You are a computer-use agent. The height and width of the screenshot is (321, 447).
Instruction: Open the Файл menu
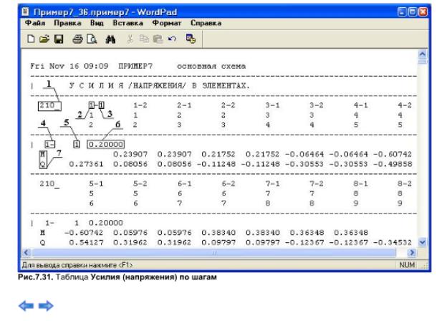point(35,23)
